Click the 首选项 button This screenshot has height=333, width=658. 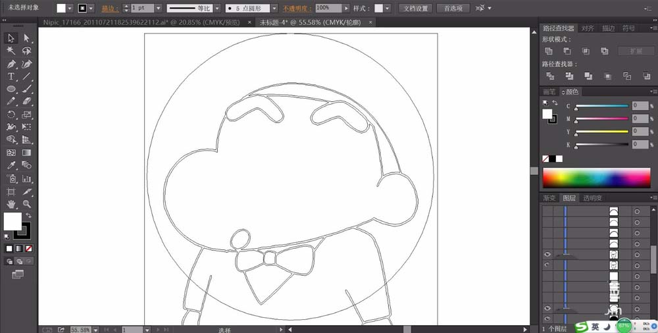coord(453,9)
